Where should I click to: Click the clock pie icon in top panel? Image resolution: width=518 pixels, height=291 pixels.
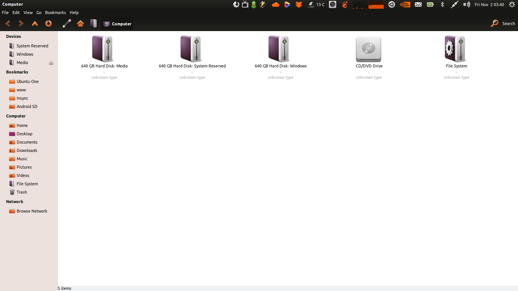(236, 5)
